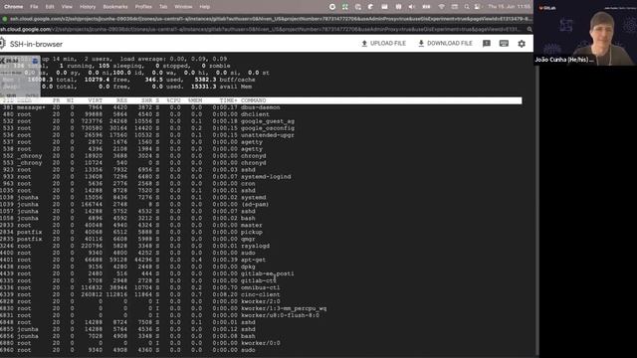Open the Bookmarks menu
Viewport: 637px width, 358px height.
[x=115, y=7]
